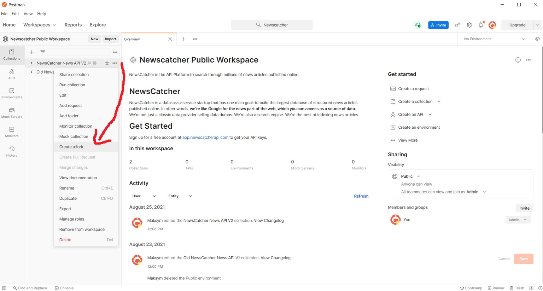Open the No Environment selector dropdown
The image size is (543, 291).
(494, 39)
